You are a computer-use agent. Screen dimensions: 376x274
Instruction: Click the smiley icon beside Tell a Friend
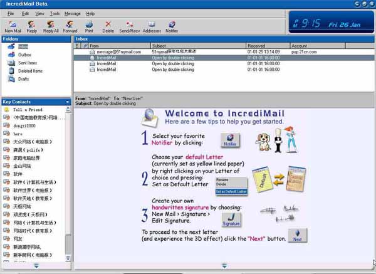coord(6,110)
